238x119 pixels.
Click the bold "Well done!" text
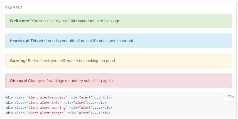tap(20, 21)
